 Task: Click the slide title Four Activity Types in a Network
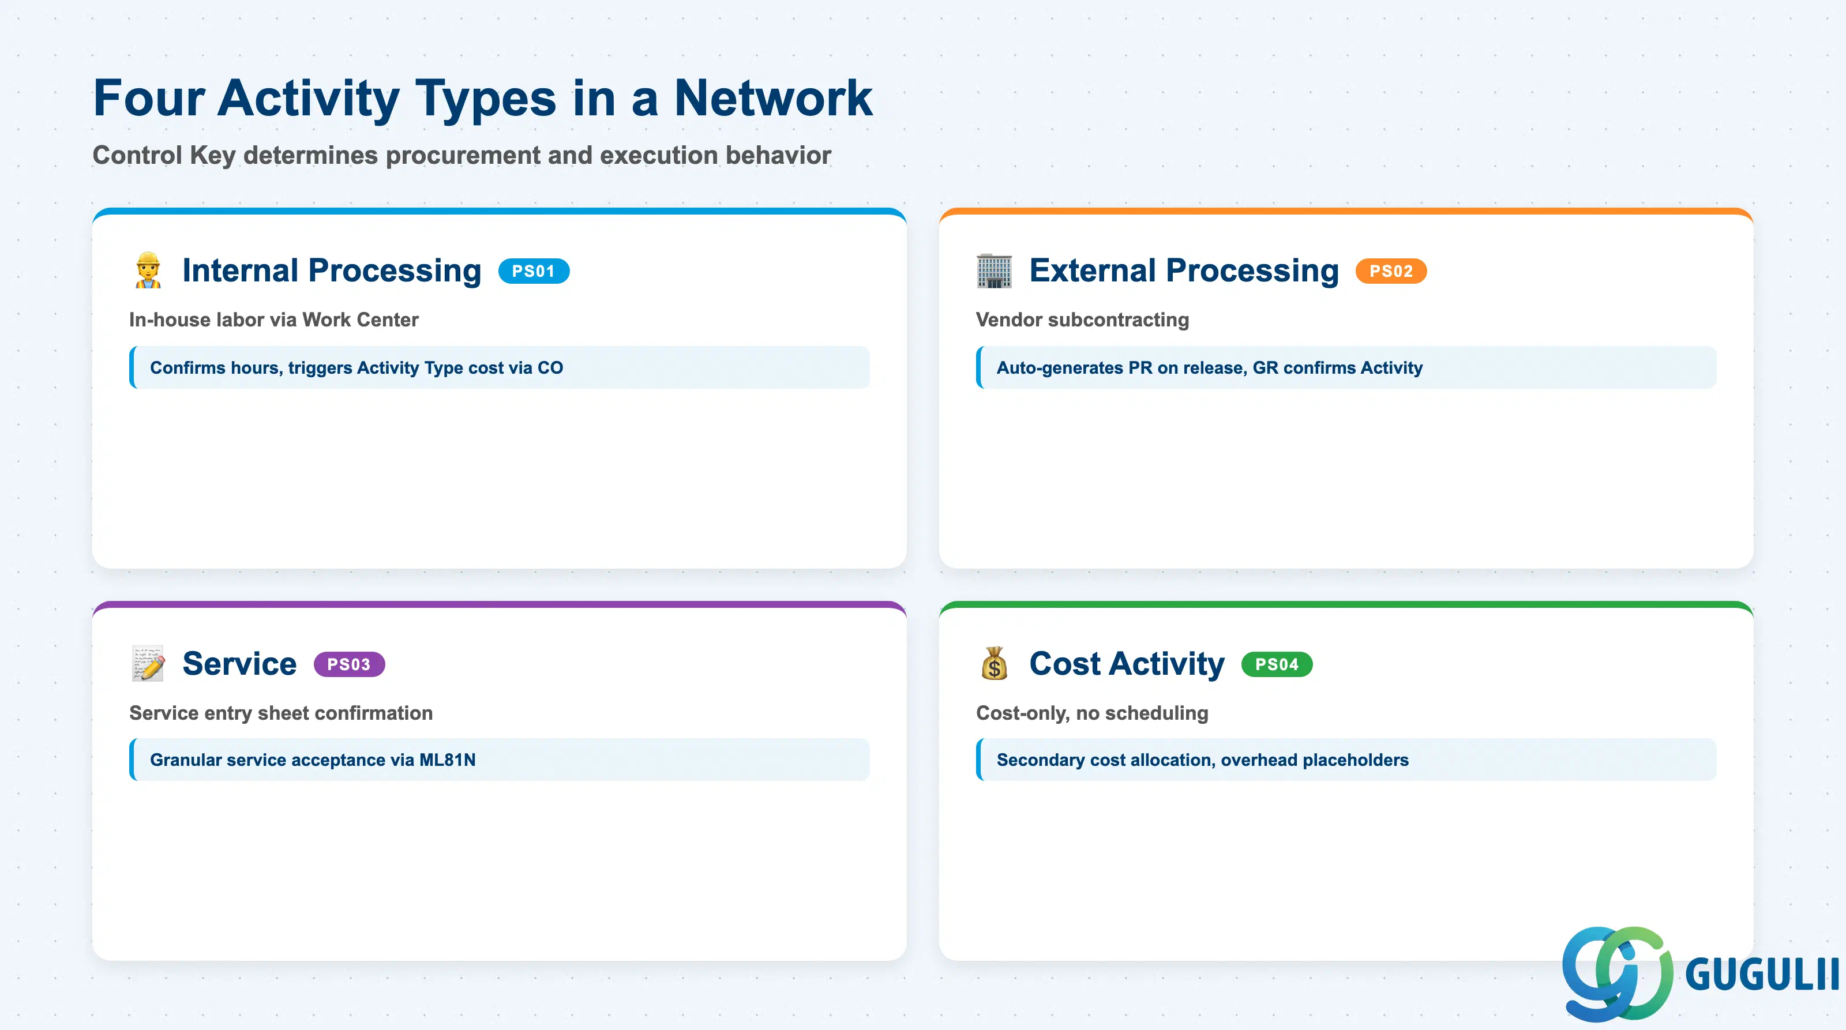[x=483, y=98]
